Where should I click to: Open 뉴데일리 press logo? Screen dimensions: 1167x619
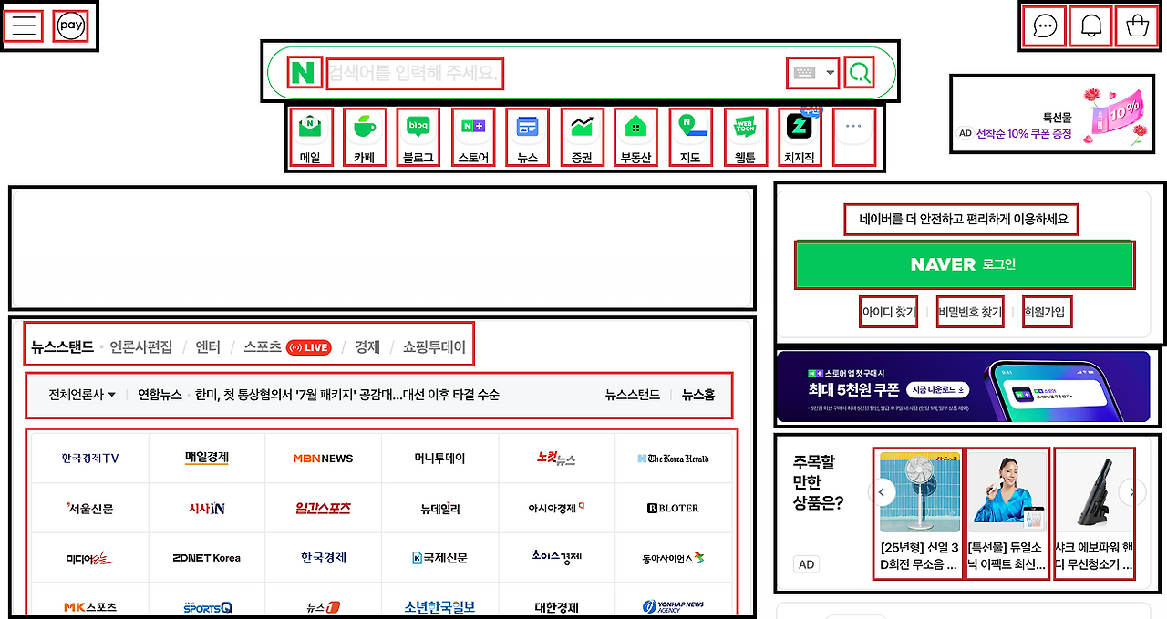pos(440,508)
